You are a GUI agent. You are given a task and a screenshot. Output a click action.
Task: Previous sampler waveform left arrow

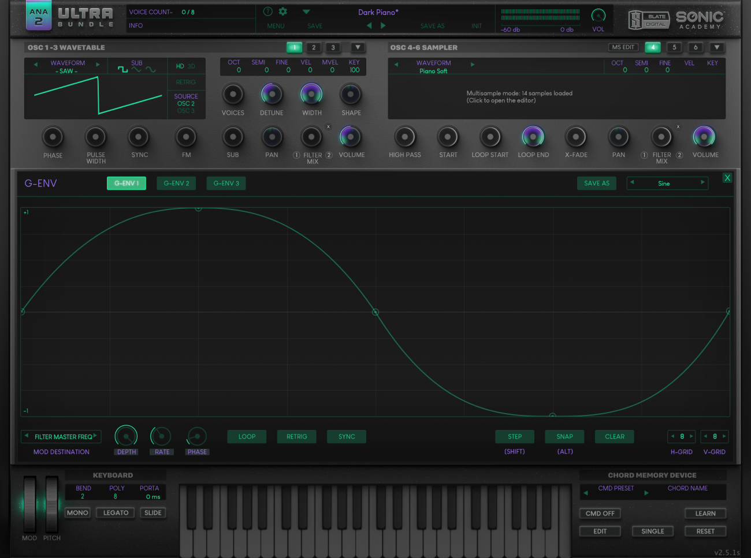pos(396,64)
